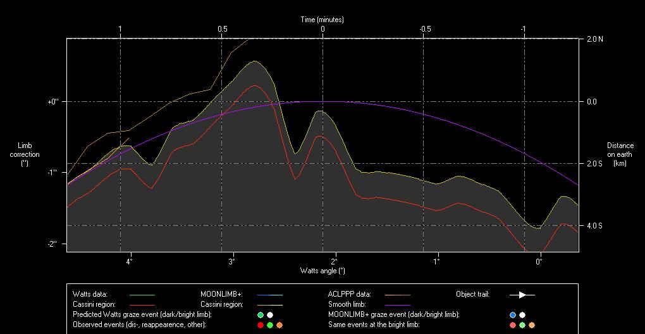Click the Distance on earth axis label

click(x=620, y=154)
